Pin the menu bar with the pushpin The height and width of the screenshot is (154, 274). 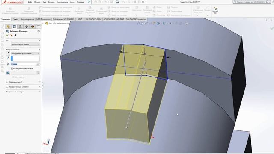89,2
